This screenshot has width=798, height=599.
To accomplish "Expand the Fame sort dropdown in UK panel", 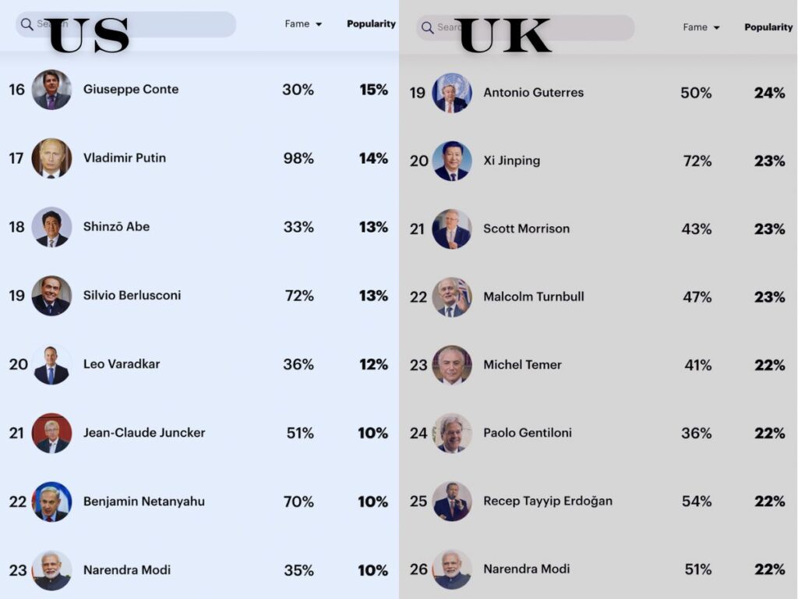I will (x=701, y=27).
